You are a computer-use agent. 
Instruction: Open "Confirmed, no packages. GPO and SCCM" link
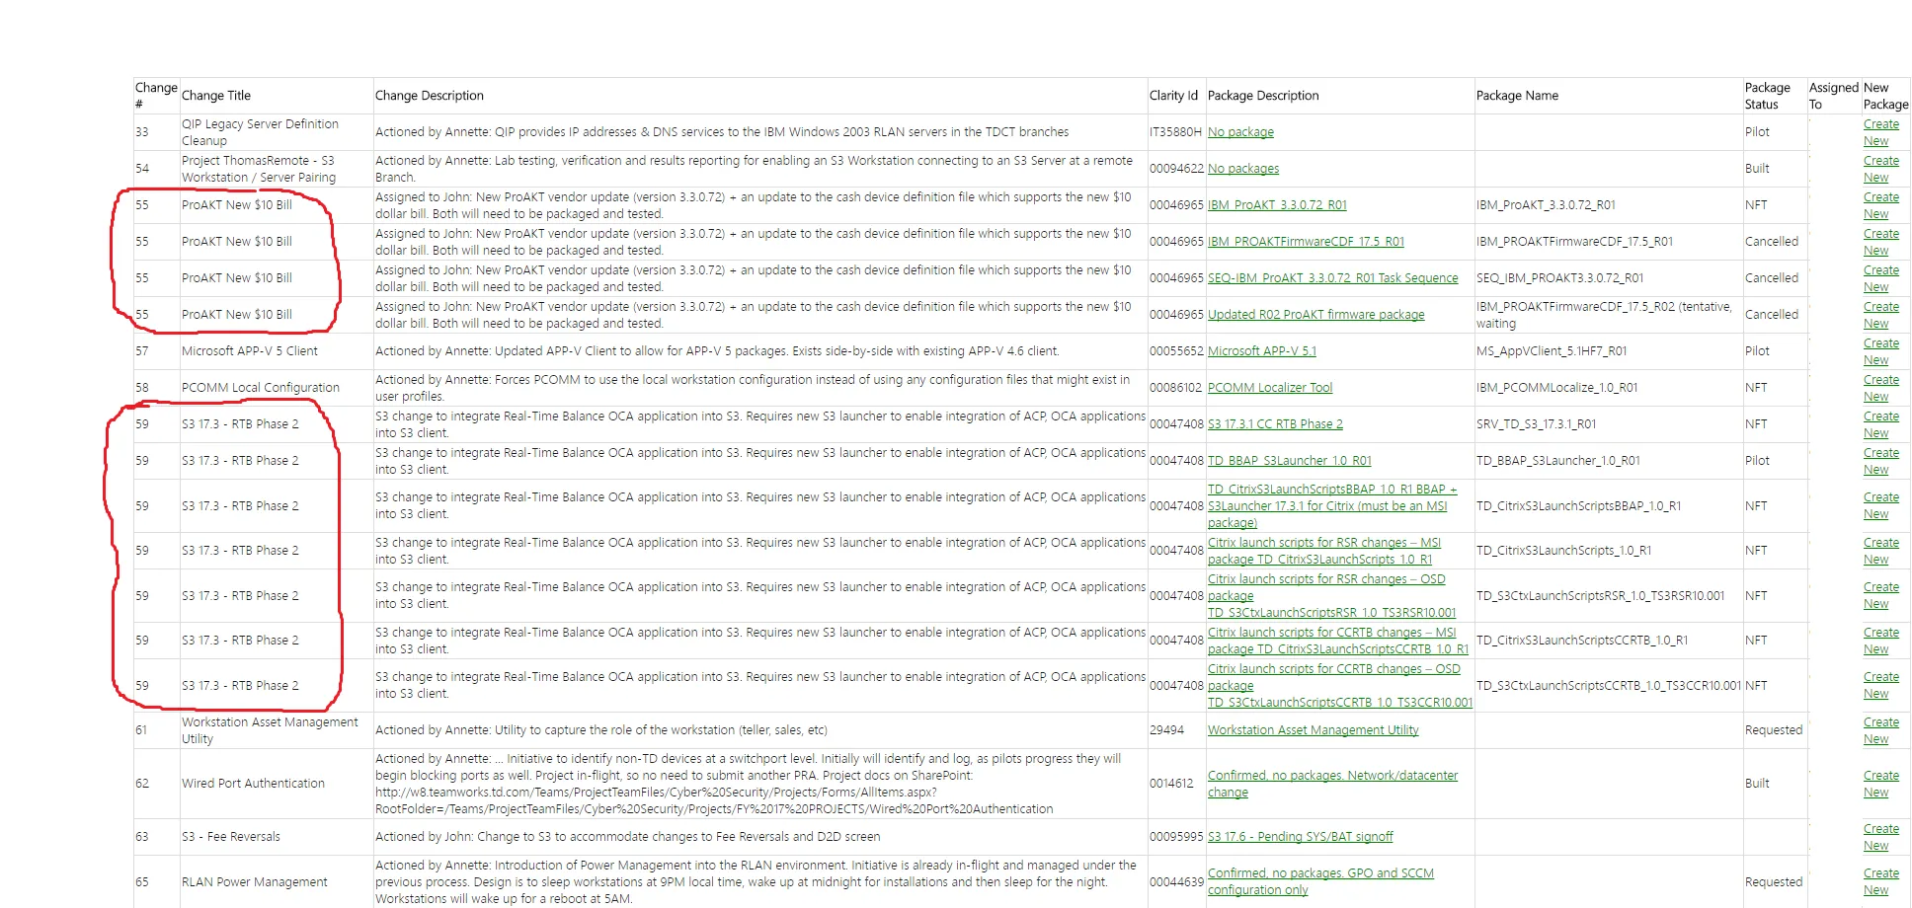coord(1320,881)
